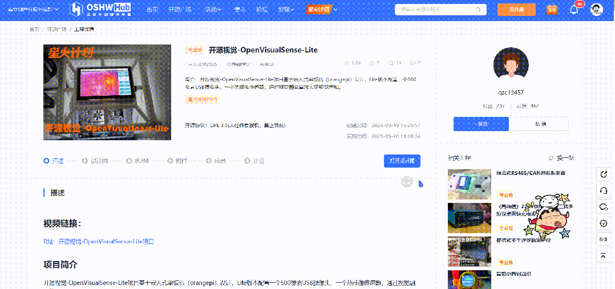Click the comment count icon
Viewport: 615px width, 289px height.
(412, 63)
